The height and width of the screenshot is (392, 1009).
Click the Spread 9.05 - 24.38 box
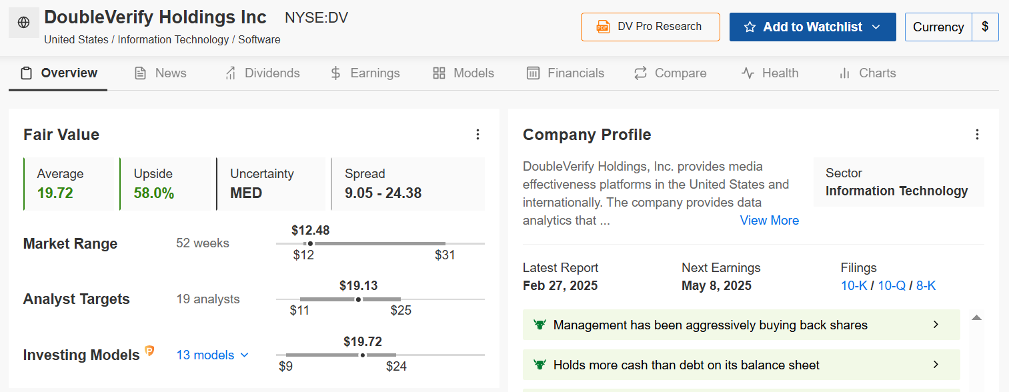[x=407, y=184]
